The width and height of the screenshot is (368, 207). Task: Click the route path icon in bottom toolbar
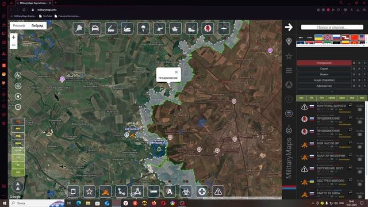tap(121, 191)
